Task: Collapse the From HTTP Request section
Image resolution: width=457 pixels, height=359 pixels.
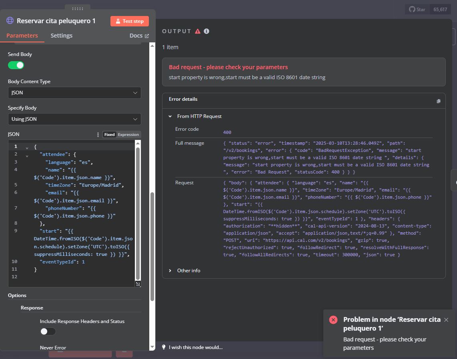Action: 170,116
